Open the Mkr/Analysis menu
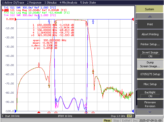This screenshot has height=122, width=164. pos(69,3)
